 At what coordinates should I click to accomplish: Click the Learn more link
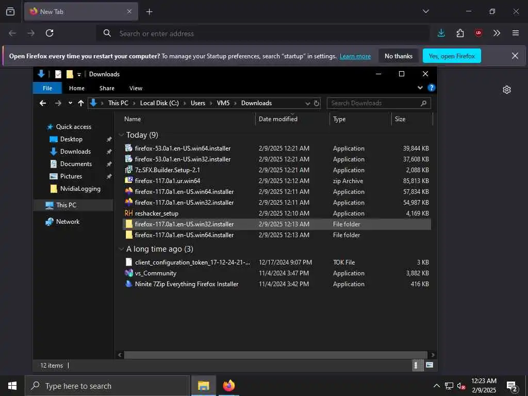pos(355,56)
